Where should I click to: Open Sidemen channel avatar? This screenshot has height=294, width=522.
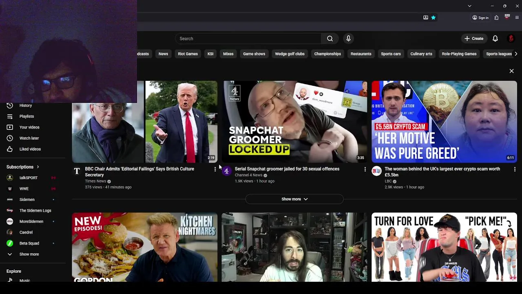10,200
